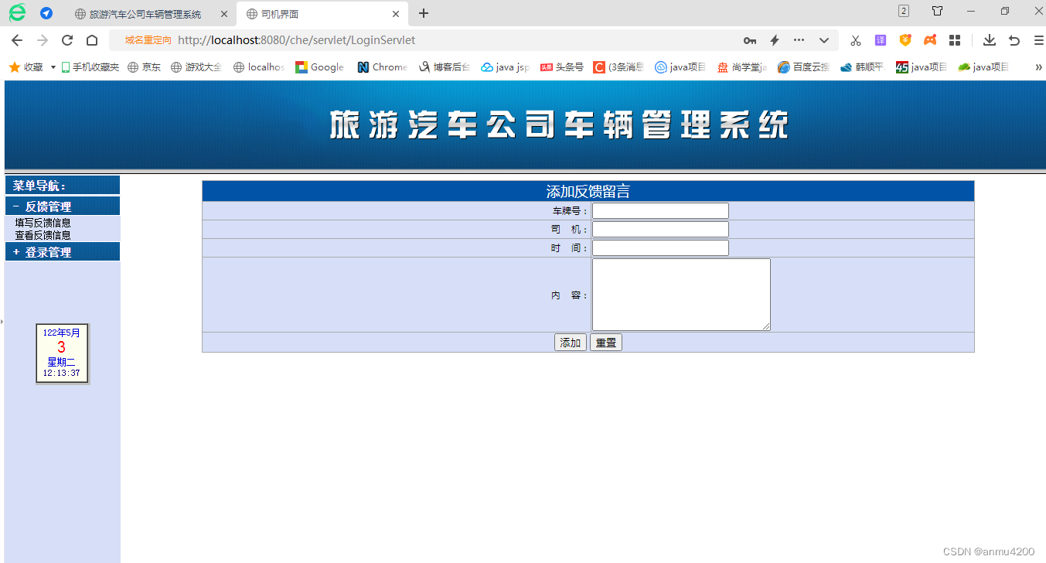Click the 时间 input field
This screenshot has width=1046, height=563.
[660, 247]
